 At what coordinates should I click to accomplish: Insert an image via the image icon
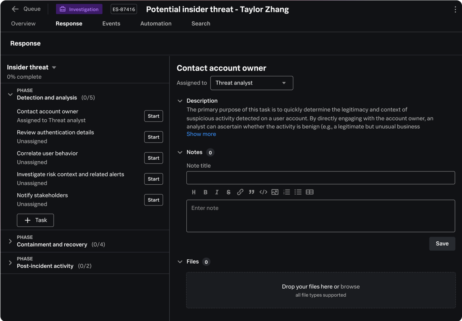(275, 192)
